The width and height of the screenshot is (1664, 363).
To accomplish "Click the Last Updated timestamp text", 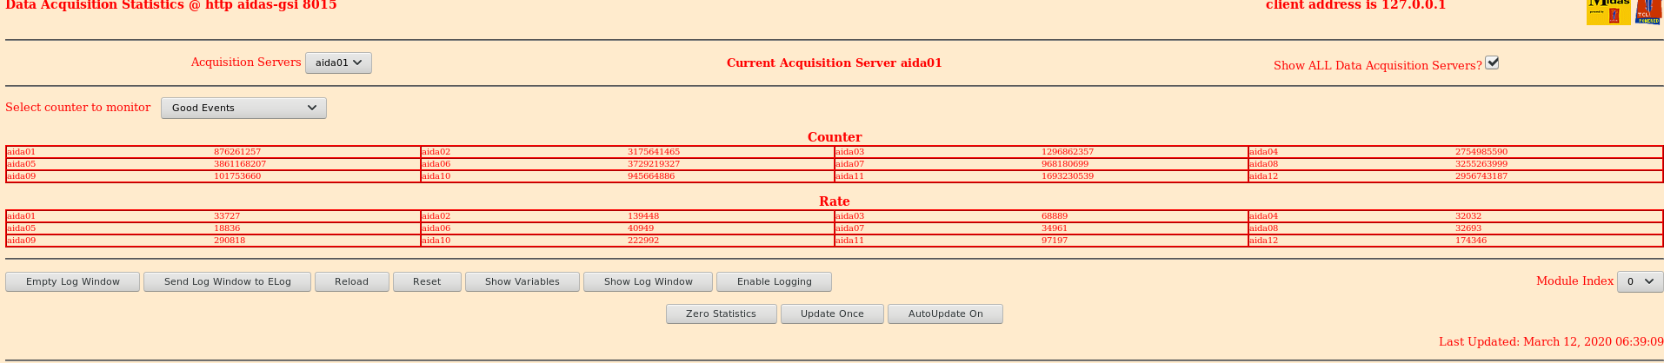I will [x=1551, y=342].
